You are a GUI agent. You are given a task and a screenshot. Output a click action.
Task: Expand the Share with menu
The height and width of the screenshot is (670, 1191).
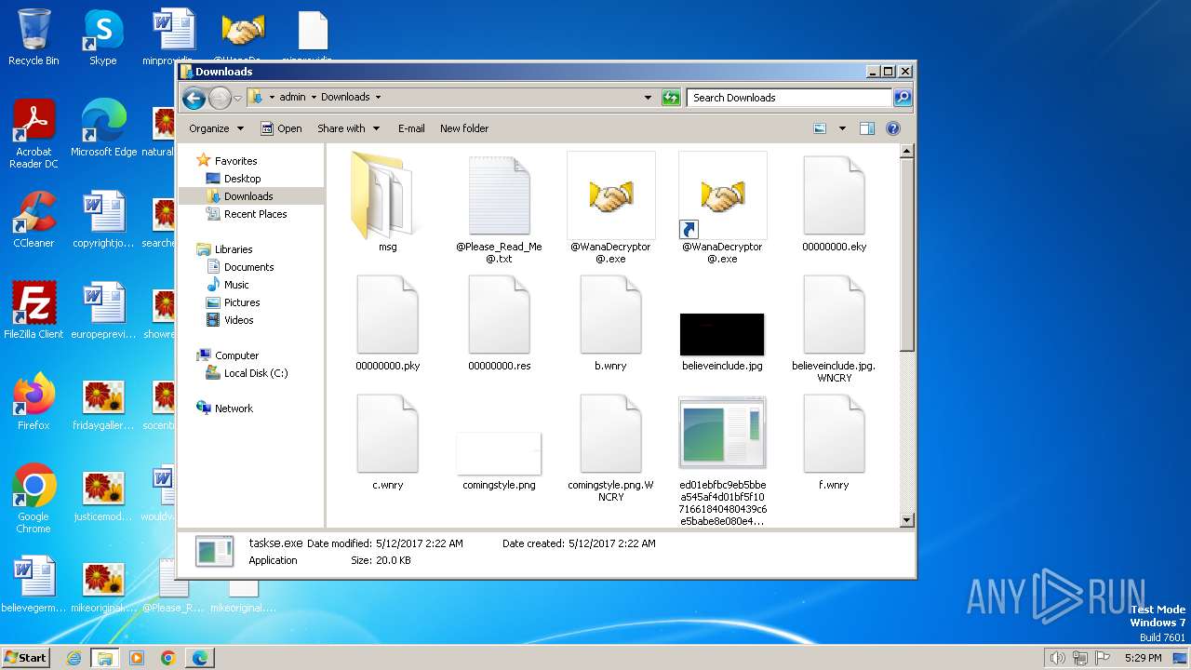click(349, 128)
